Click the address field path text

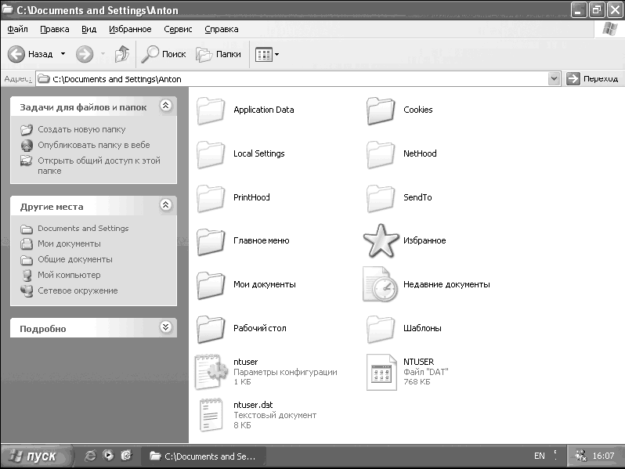tap(117, 79)
